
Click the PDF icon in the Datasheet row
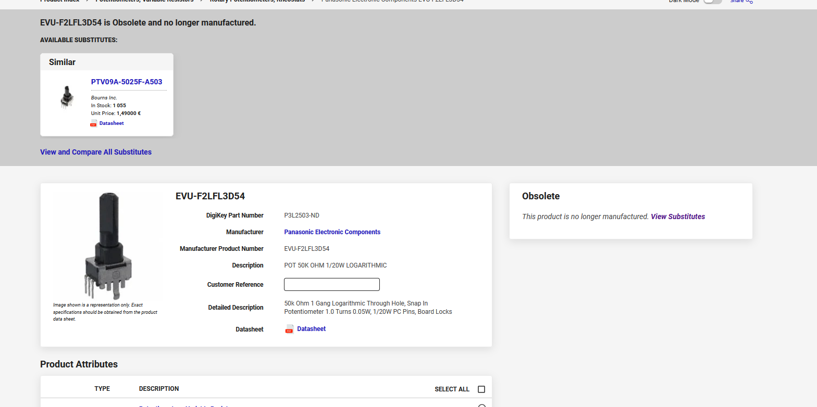click(290, 329)
